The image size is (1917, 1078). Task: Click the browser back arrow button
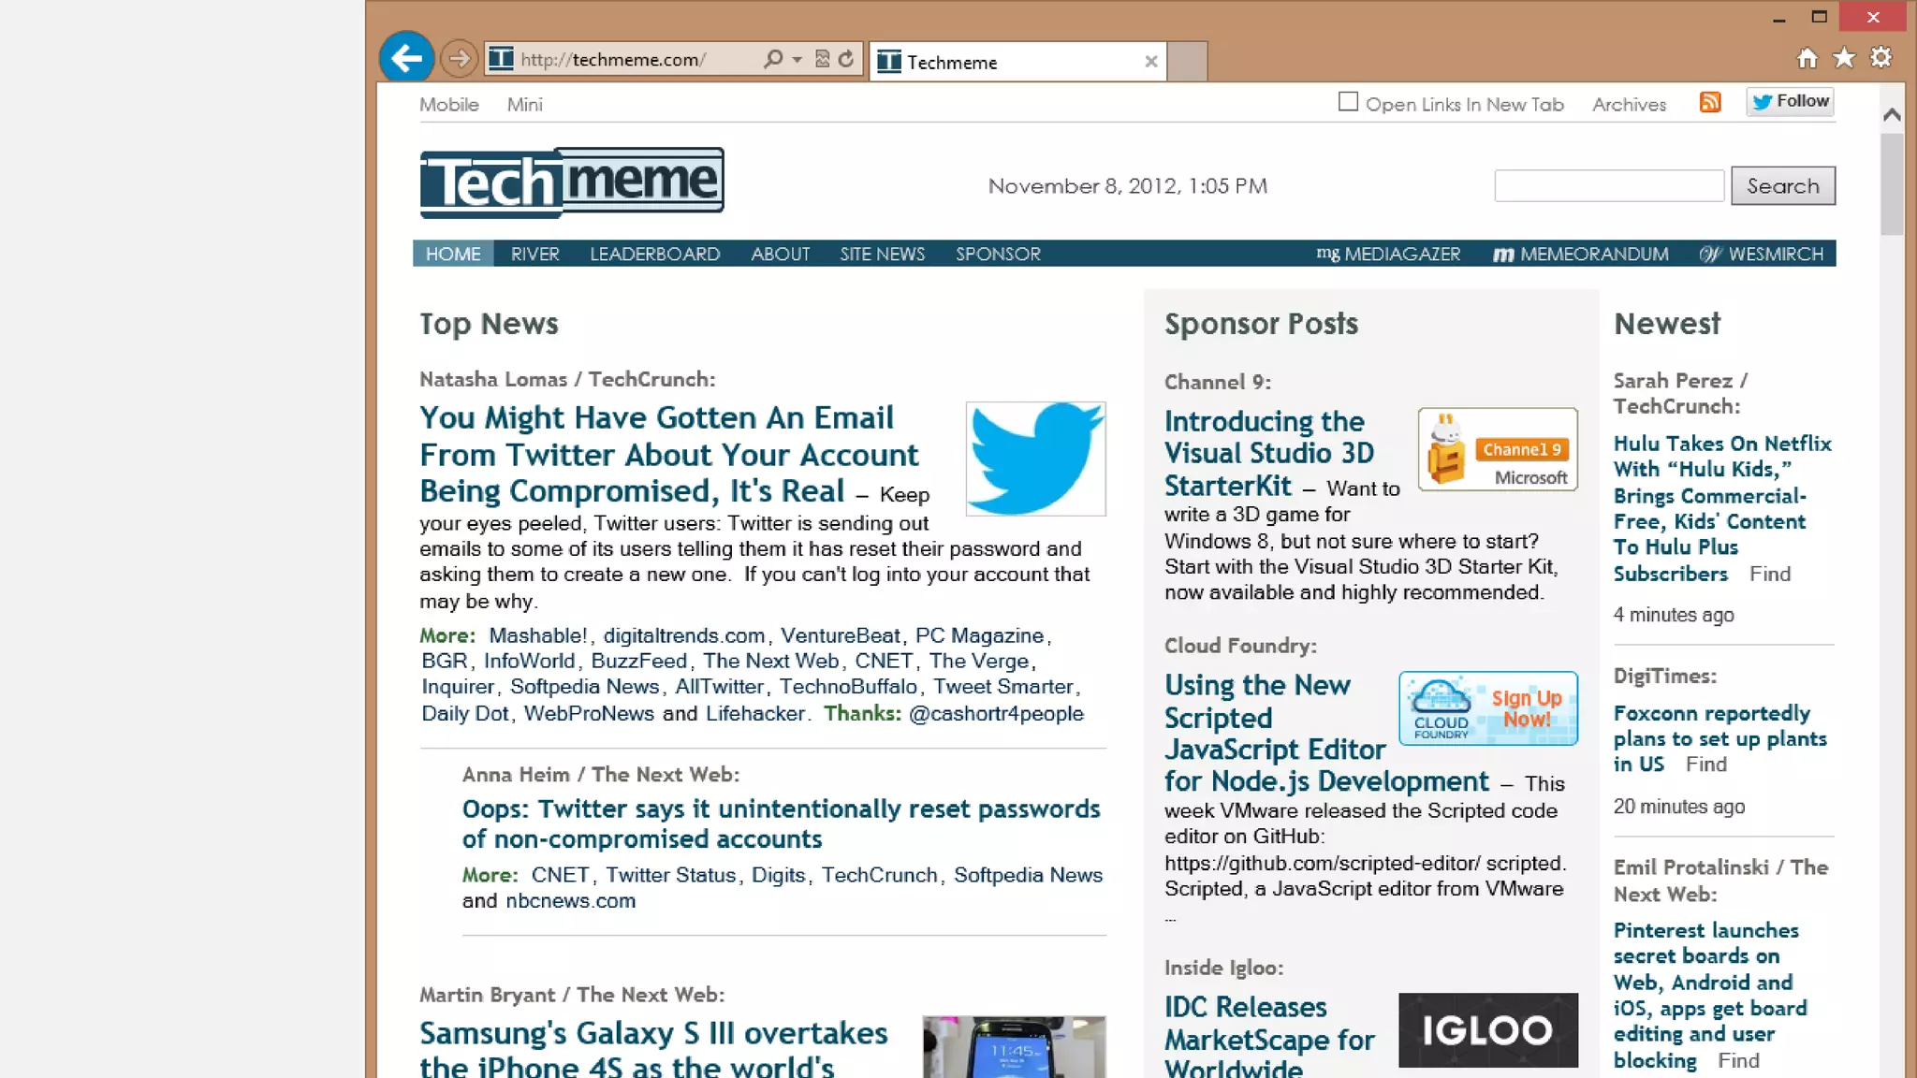(406, 58)
